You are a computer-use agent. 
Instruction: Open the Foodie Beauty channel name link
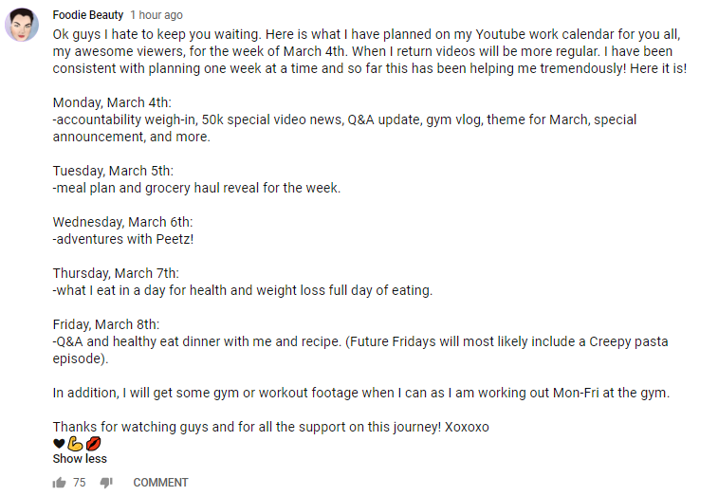[88, 15]
